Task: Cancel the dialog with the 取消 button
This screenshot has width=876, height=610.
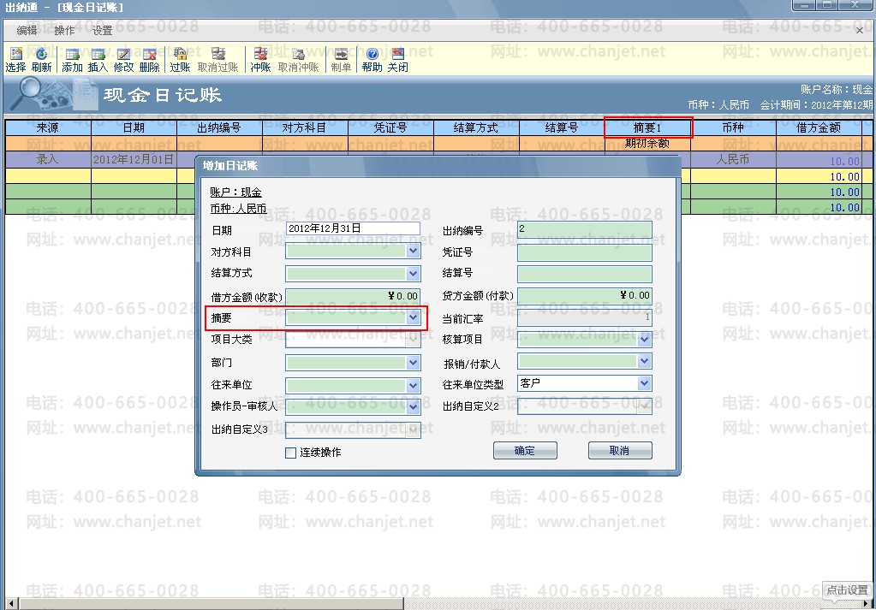Action: 620,450
